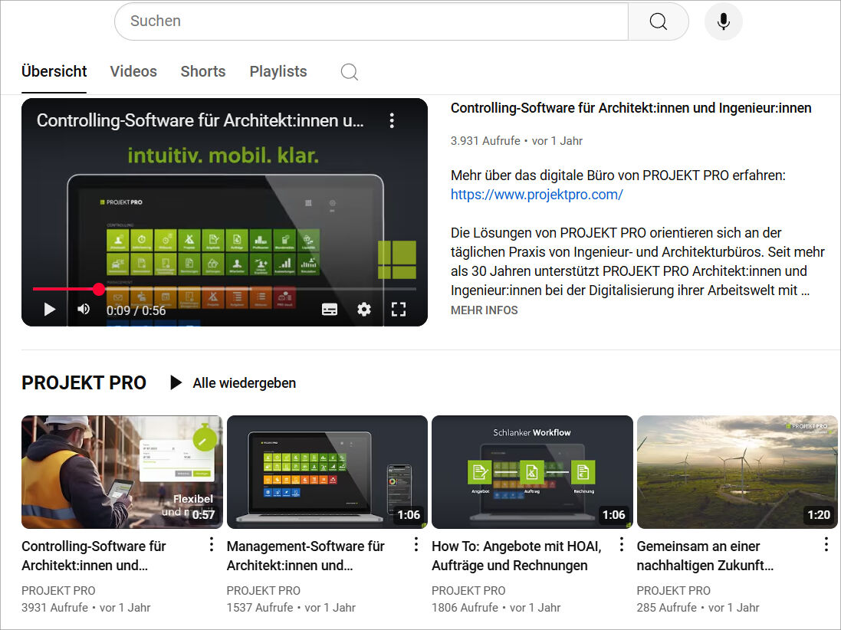This screenshot has width=841, height=630.
Task: Click '3931 Aufrufe • vor 1 Jahr' text
Action: click(x=86, y=608)
